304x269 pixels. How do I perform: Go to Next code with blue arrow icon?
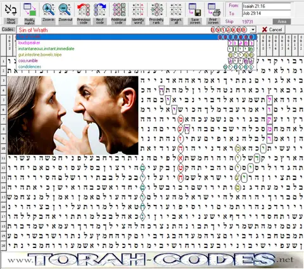click(x=100, y=10)
